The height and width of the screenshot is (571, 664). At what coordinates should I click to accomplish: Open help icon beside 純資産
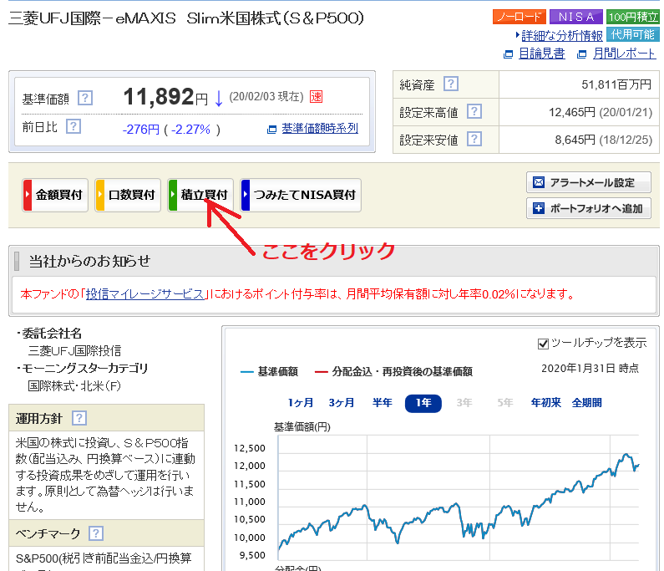450,84
